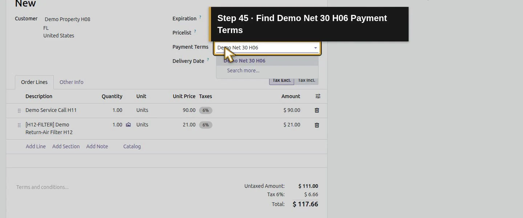Click the Amount column header
Screen dimensions: 523x218
tap(291, 96)
